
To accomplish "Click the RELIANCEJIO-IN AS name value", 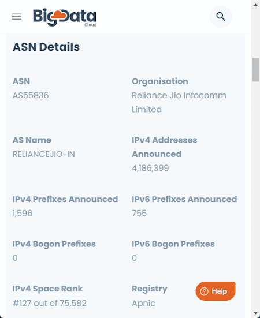I will 44,154.
